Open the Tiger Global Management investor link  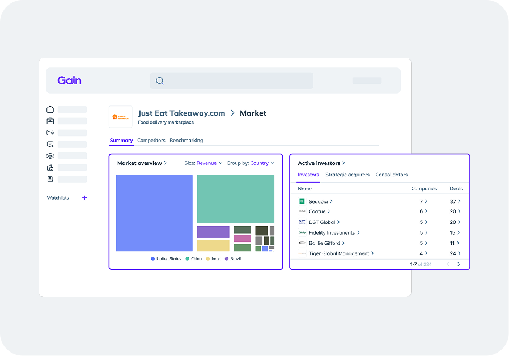pyautogui.click(x=341, y=253)
